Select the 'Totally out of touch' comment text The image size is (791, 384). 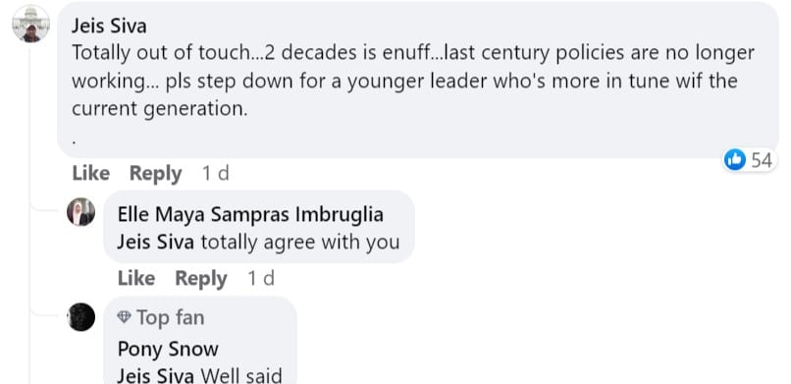(x=412, y=81)
